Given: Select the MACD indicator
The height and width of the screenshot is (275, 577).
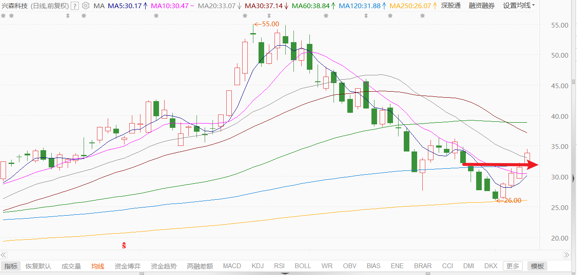Looking at the screenshot, I should tap(232, 266).
